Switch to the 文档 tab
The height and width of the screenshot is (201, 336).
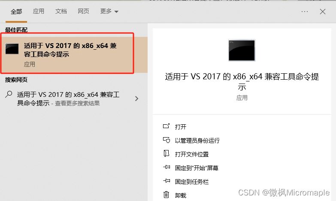tap(61, 11)
